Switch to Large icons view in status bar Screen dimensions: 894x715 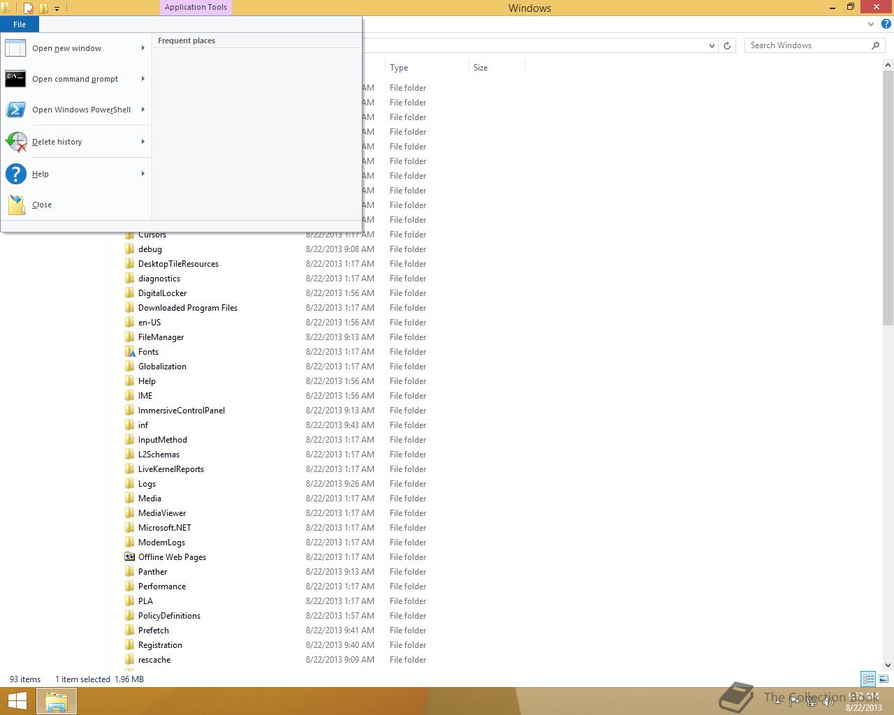[884, 679]
